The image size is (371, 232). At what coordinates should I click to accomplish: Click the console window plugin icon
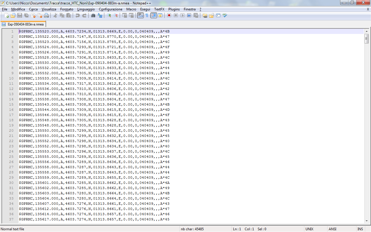tap(218, 15)
